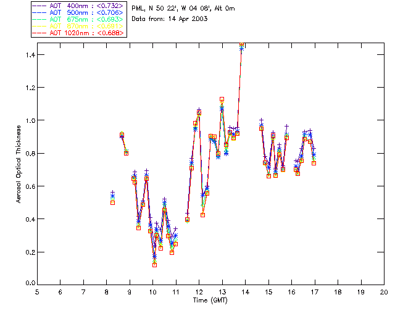Viewport: 395px width, 316px height.
Task: Click the 0.4 label on the y-axis
Action: [30, 219]
